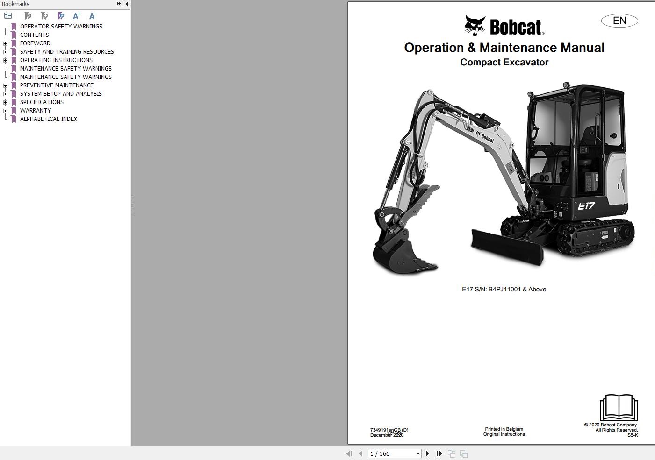This screenshot has height=460, width=655.
Task: Open the page number dropdown arrow
Action: click(x=418, y=454)
